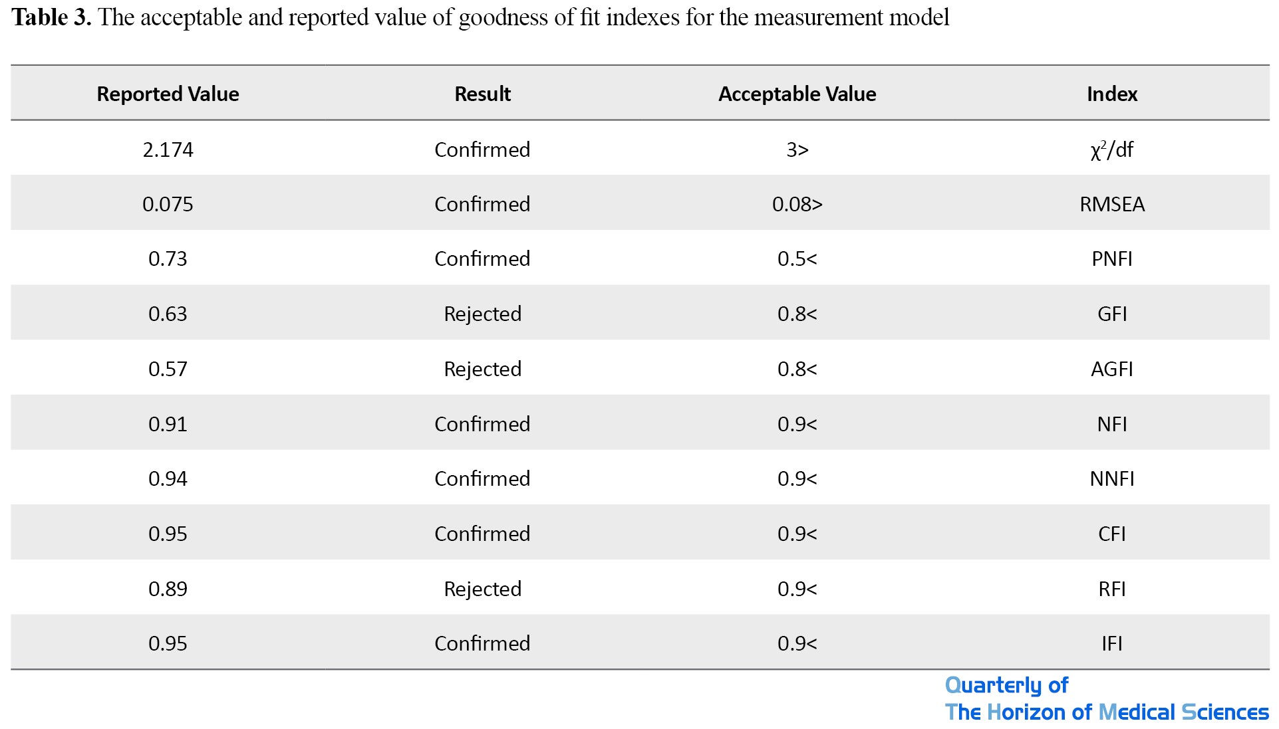
Task: Click the Result column header
Action: click(x=482, y=94)
